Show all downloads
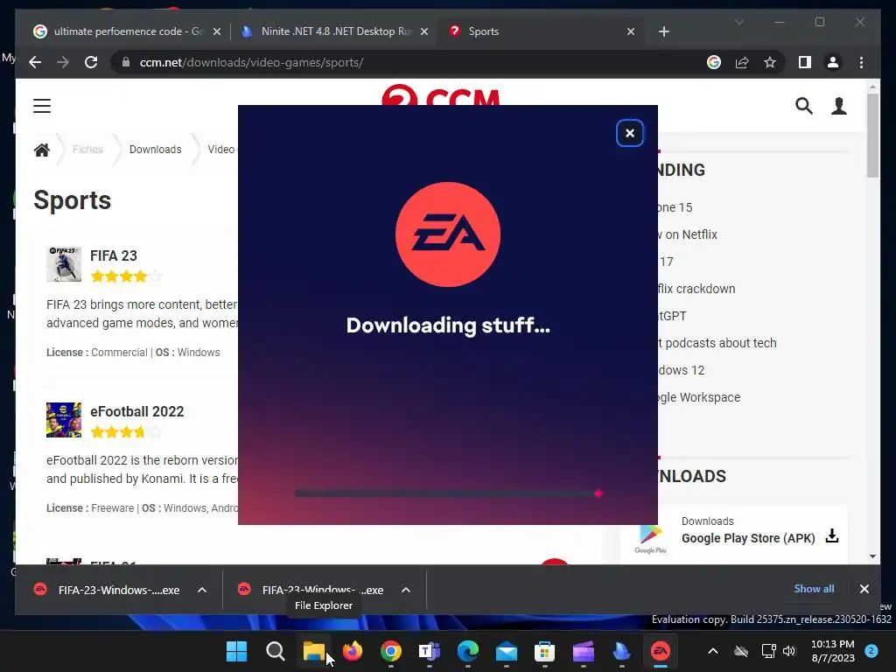This screenshot has width=896, height=672. 814,589
